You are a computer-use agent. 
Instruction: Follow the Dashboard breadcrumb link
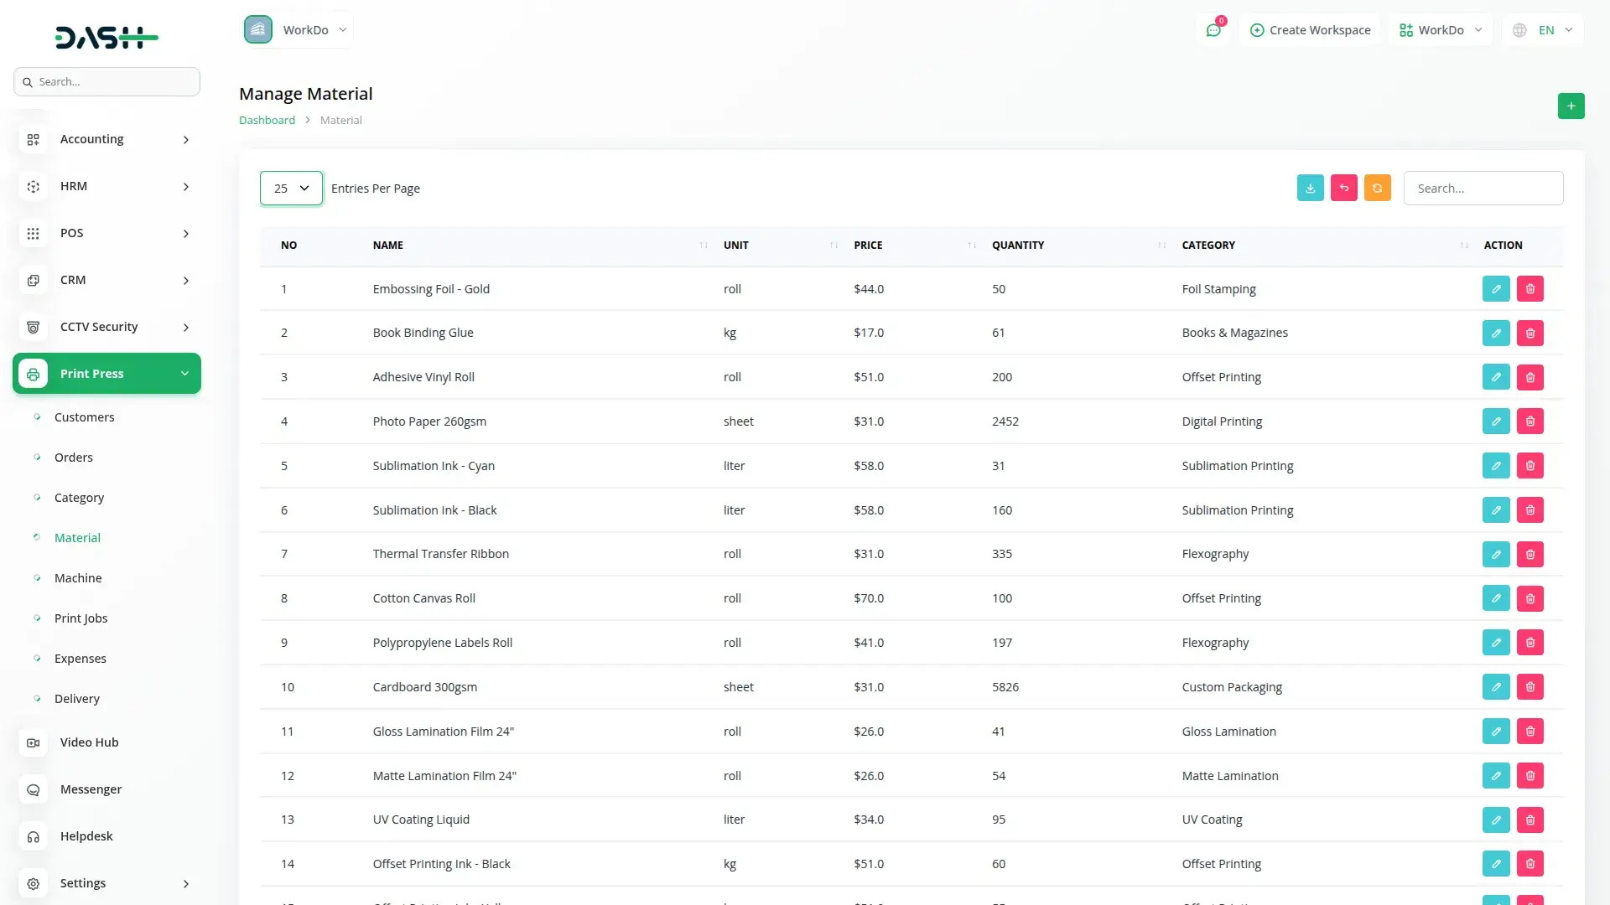[267, 120]
